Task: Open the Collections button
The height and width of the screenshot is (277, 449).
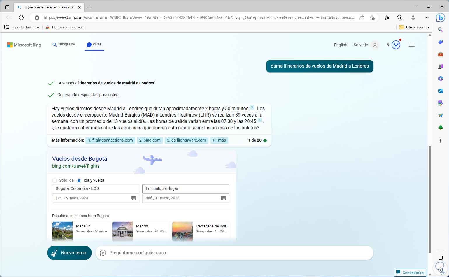Action: pyautogui.click(x=400, y=17)
